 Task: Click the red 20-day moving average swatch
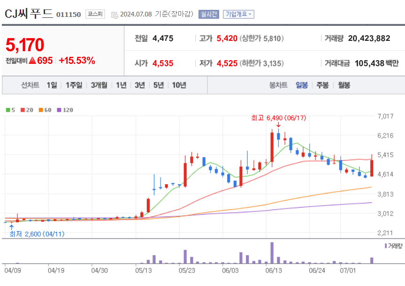[x=23, y=110]
